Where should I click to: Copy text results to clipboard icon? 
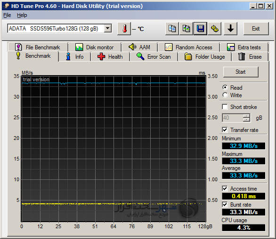click(x=172, y=29)
